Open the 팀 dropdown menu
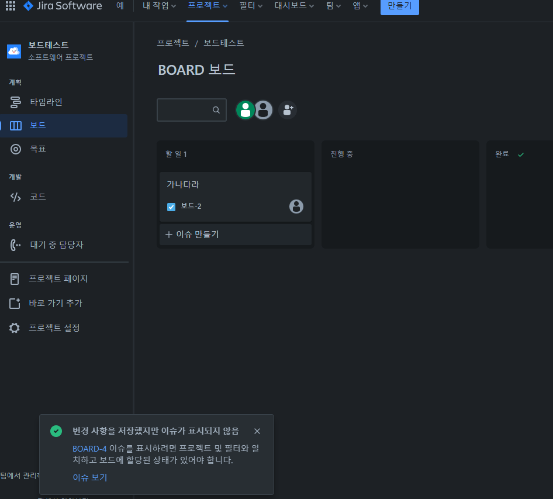Screen dimensions: 553x499 pos(333,6)
